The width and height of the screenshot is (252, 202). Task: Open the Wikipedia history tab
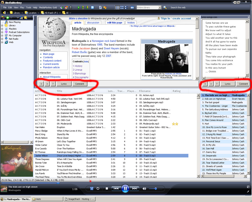click(x=131, y=23)
